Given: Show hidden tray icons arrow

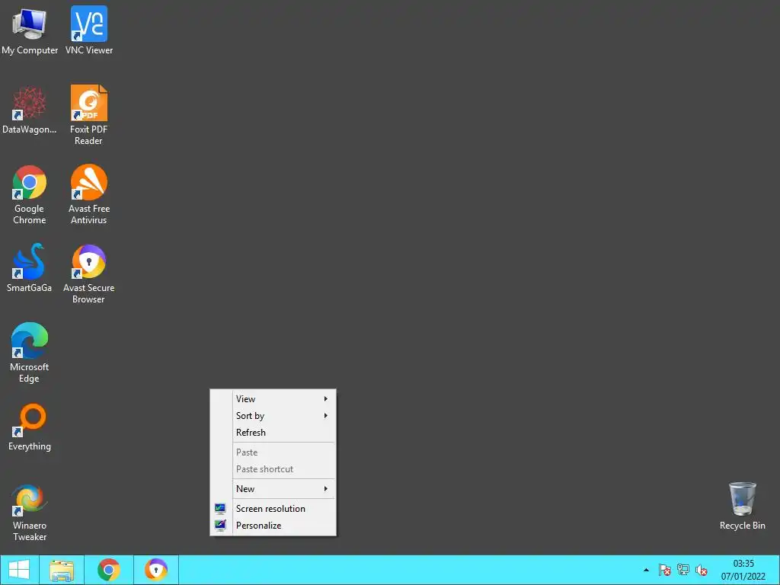Looking at the screenshot, I should click(x=646, y=570).
